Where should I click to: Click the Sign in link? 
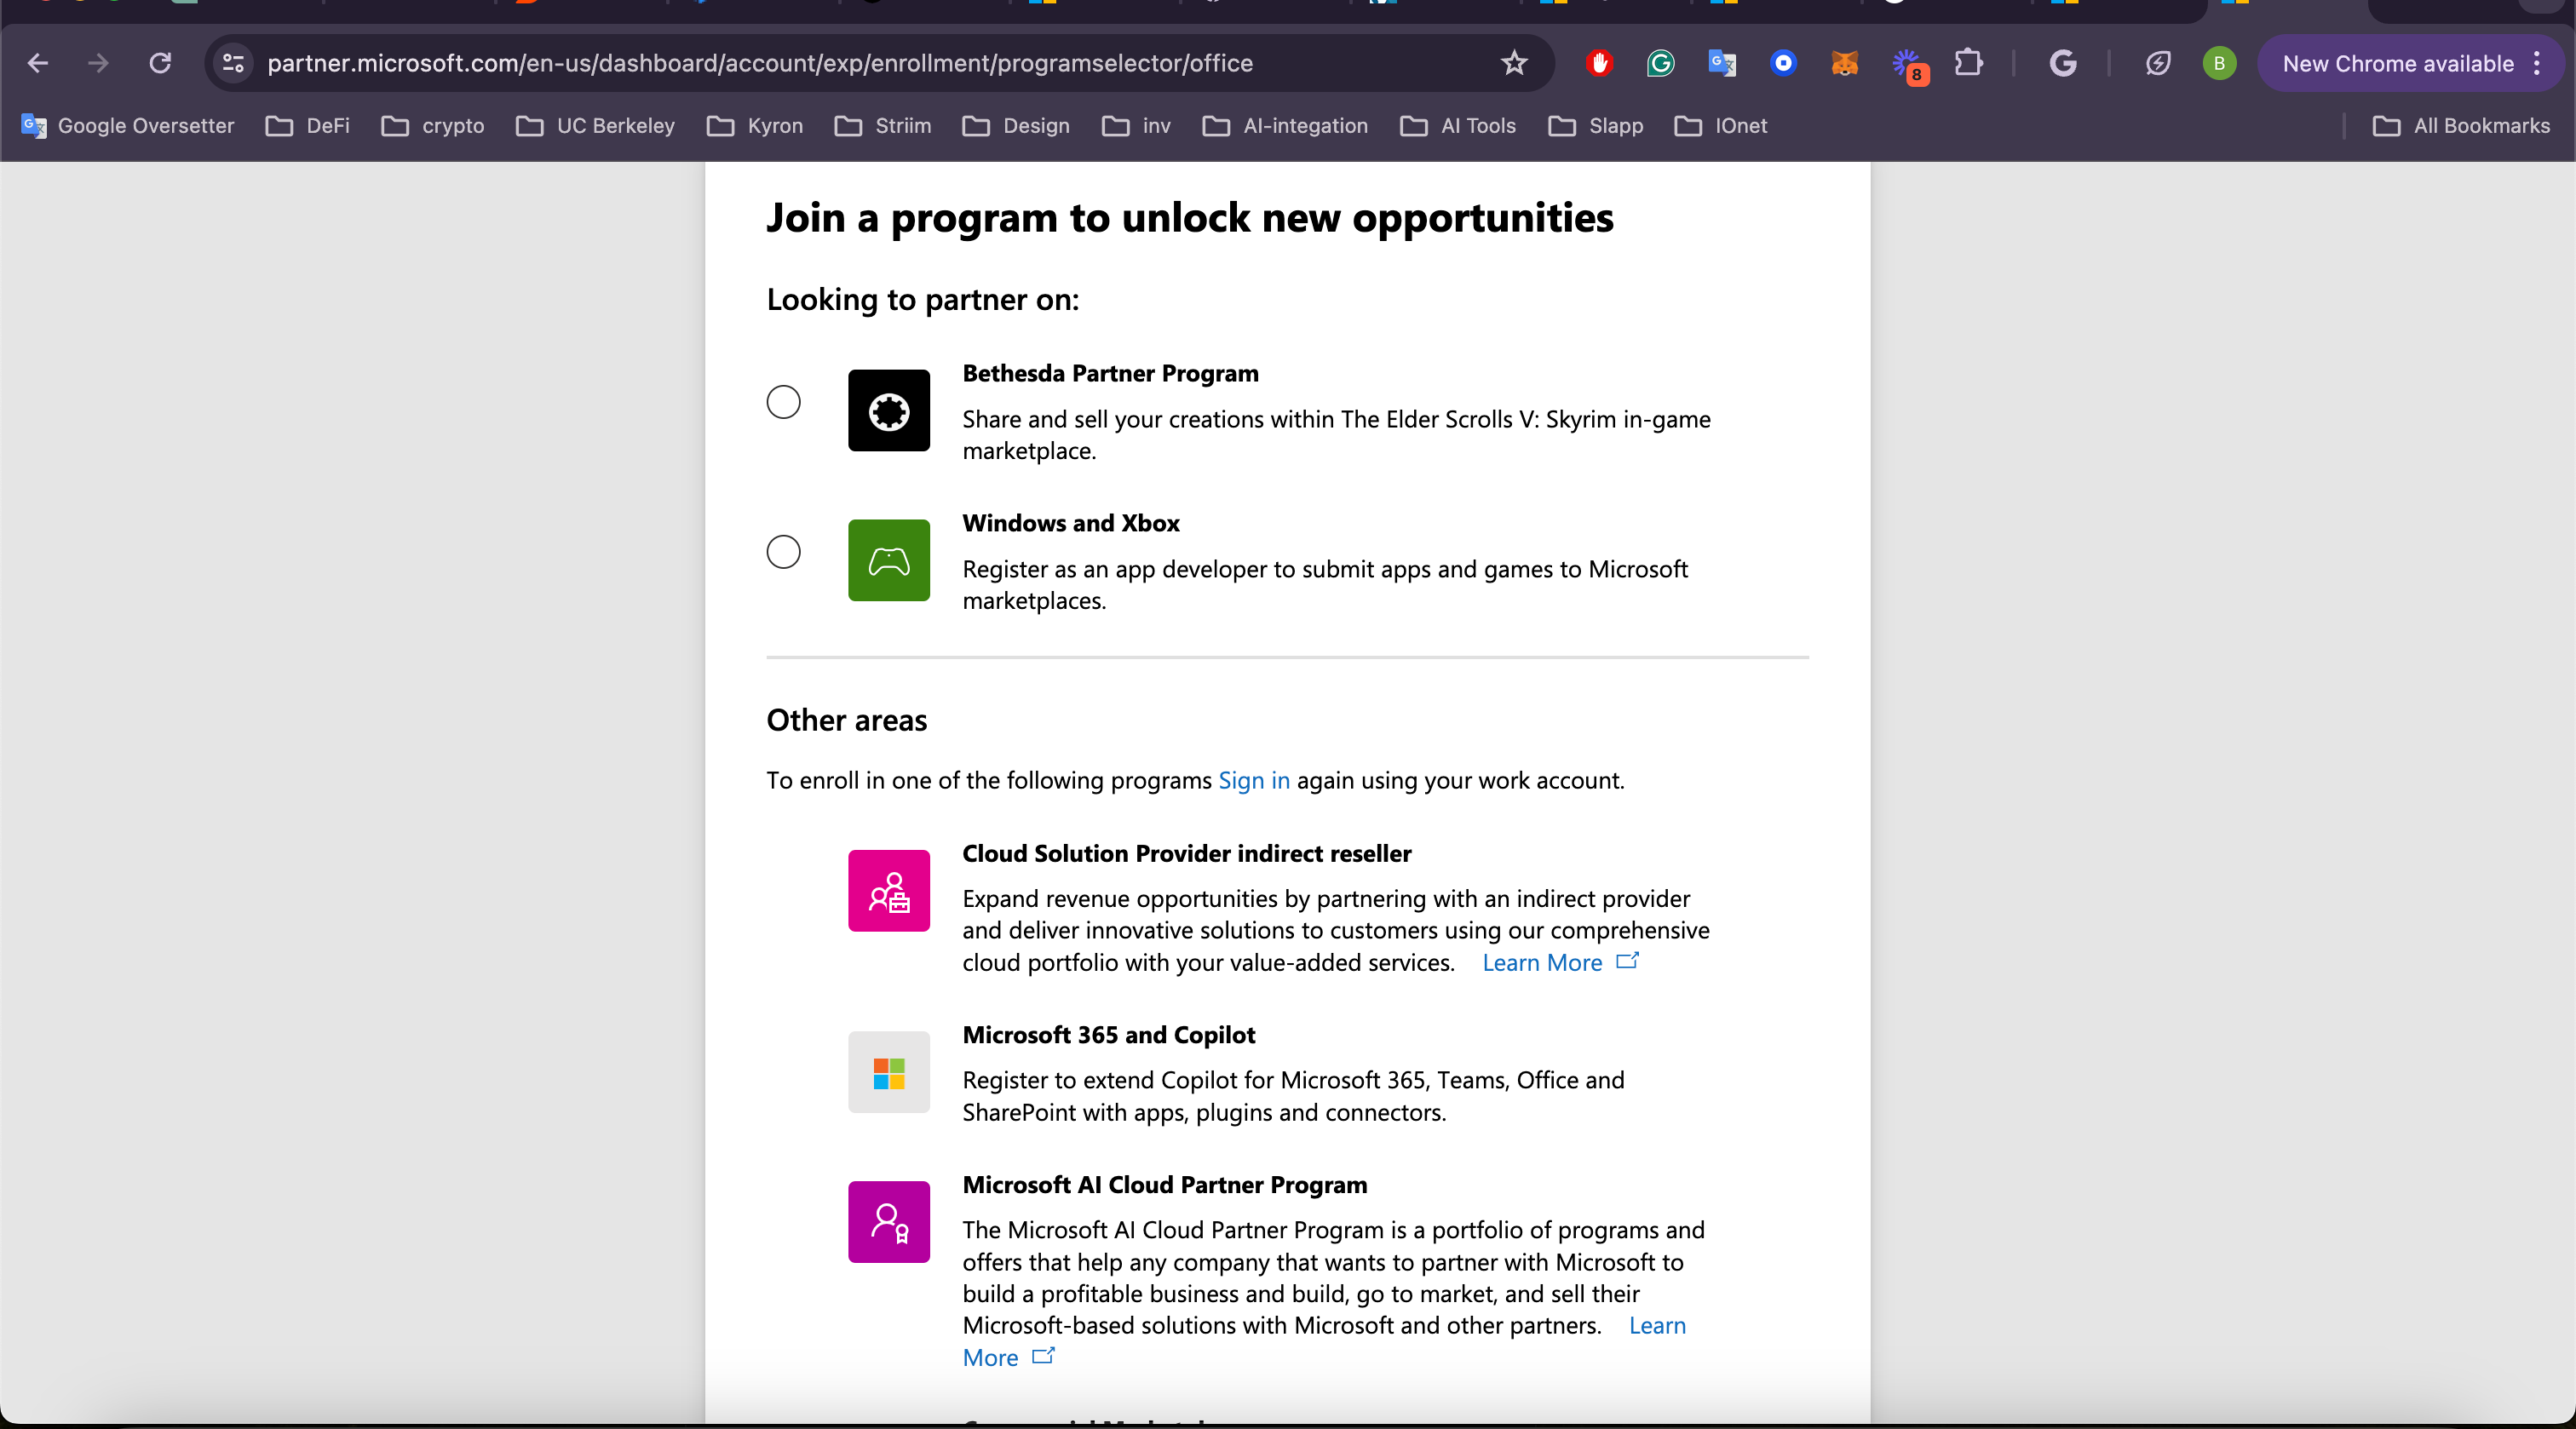pos(1253,780)
